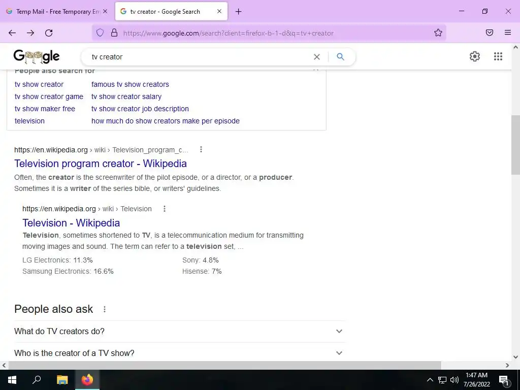The image size is (520, 390).
Task: Clear the Google search box
Action: [x=317, y=57]
